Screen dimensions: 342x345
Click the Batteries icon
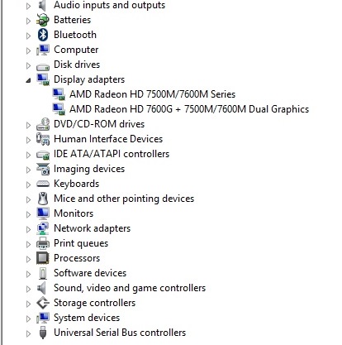[x=43, y=20]
